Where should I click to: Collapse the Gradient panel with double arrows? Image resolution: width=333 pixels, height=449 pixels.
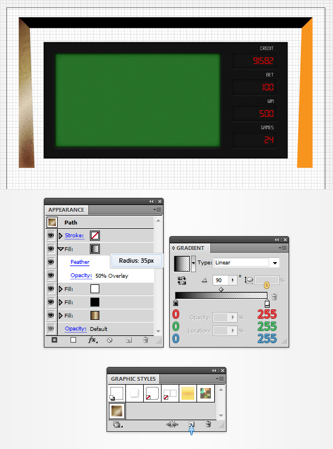276,239
